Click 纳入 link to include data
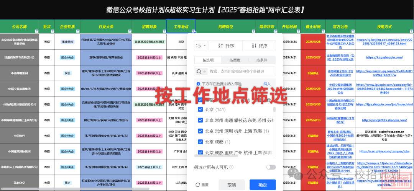This screenshot has height=191, width=414. (267, 84)
